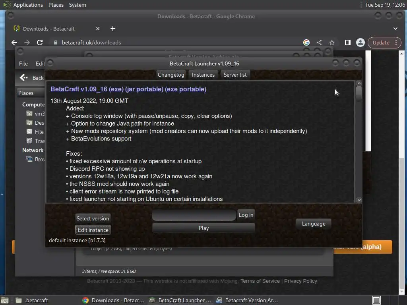Image resolution: width=407 pixels, height=305 pixels.
Task: Open the Applications menu
Action: click(28, 5)
